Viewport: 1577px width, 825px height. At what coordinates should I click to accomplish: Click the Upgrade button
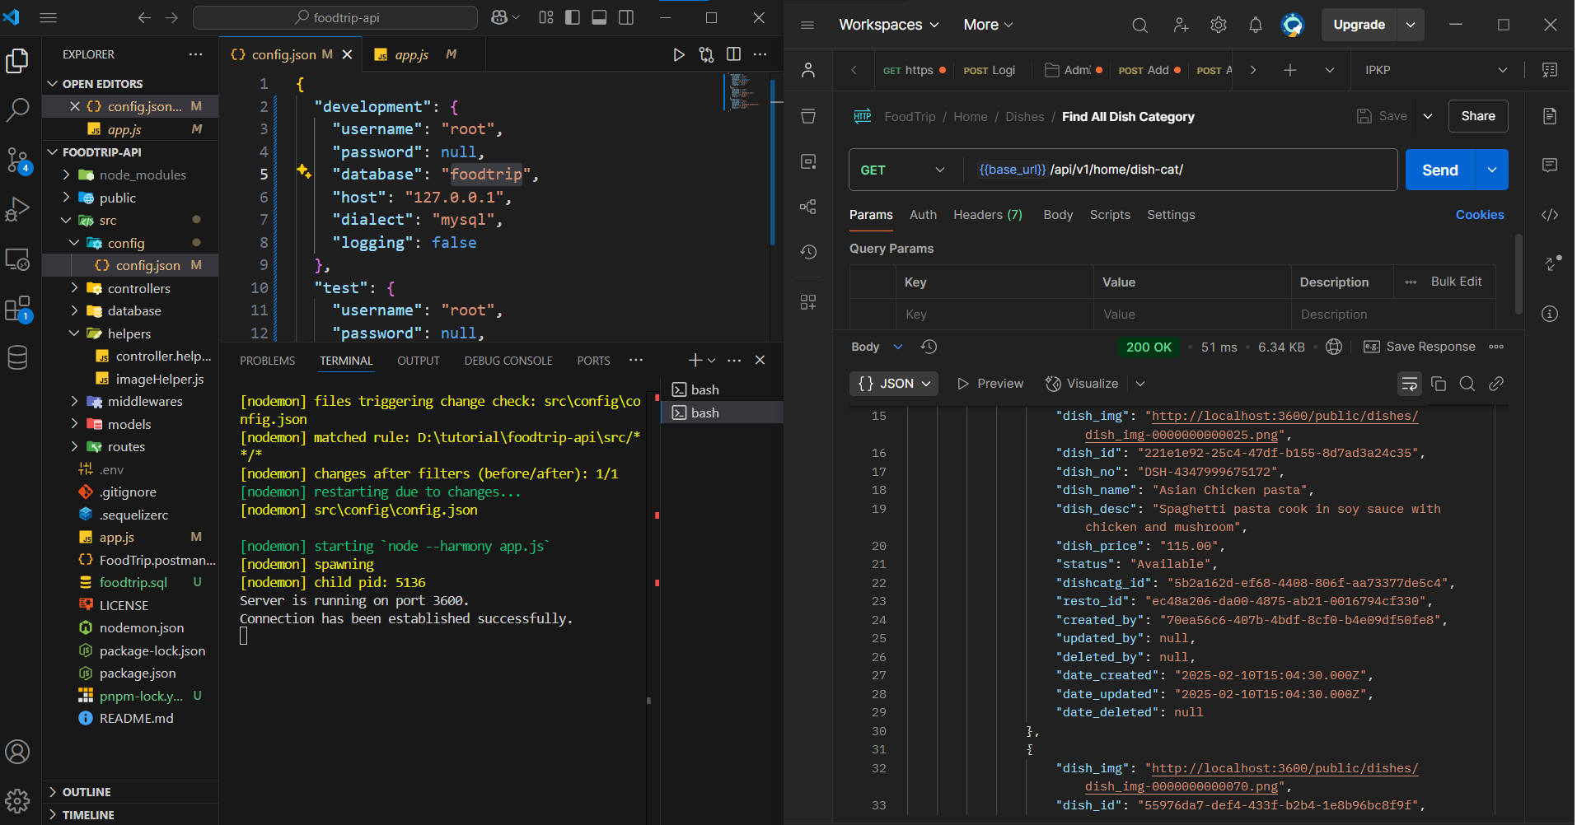[x=1359, y=25]
